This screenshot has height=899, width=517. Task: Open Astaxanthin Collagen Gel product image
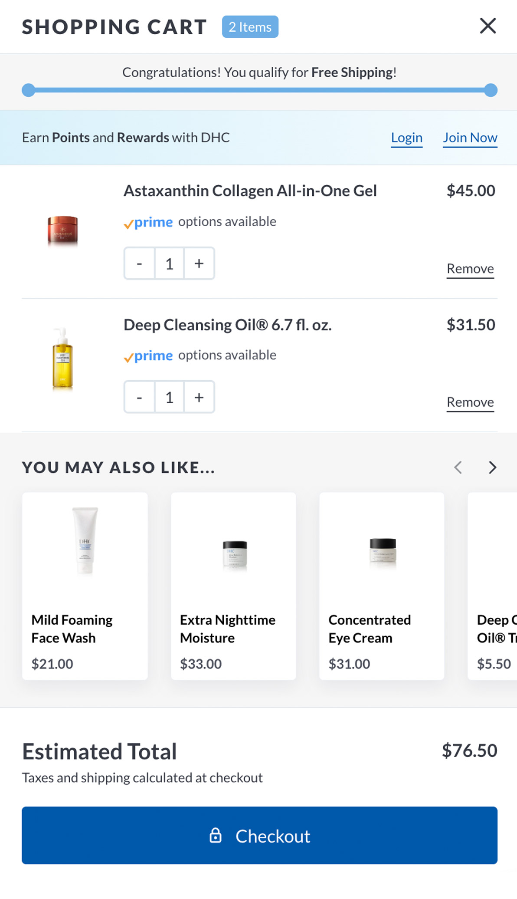(x=63, y=230)
